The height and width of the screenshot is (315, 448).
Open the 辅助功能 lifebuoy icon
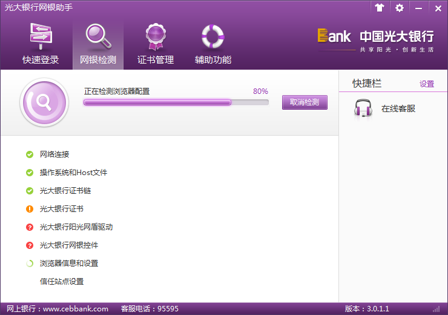(x=212, y=38)
